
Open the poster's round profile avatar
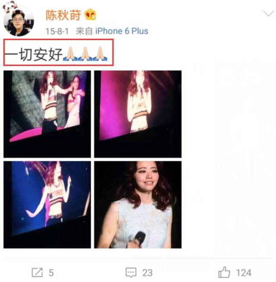[19, 21]
